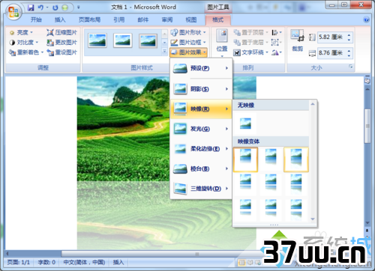Choose the no reflection thumbnail under 无映像
The width and height of the screenshot is (375, 271).
point(245,124)
